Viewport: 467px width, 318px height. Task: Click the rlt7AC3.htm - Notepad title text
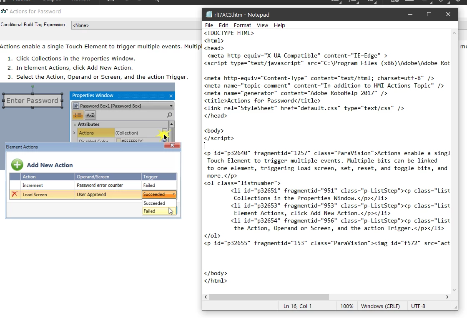pos(241,15)
